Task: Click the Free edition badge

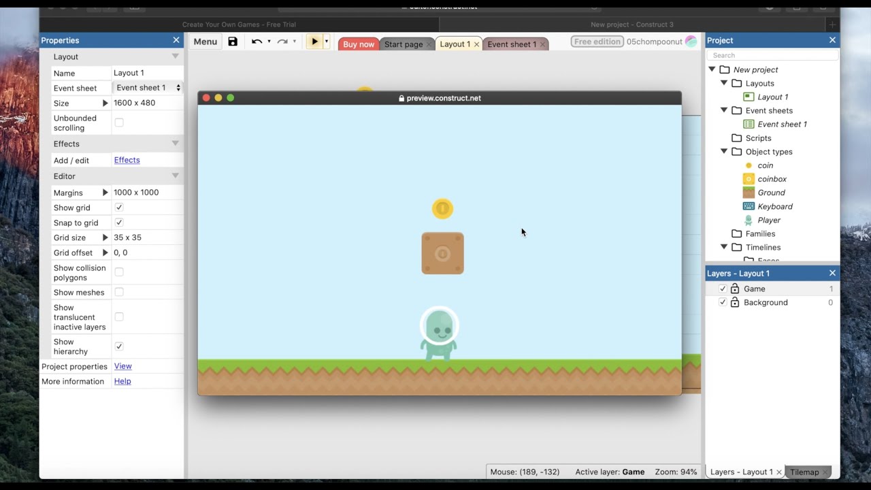Action: click(x=597, y=42)
